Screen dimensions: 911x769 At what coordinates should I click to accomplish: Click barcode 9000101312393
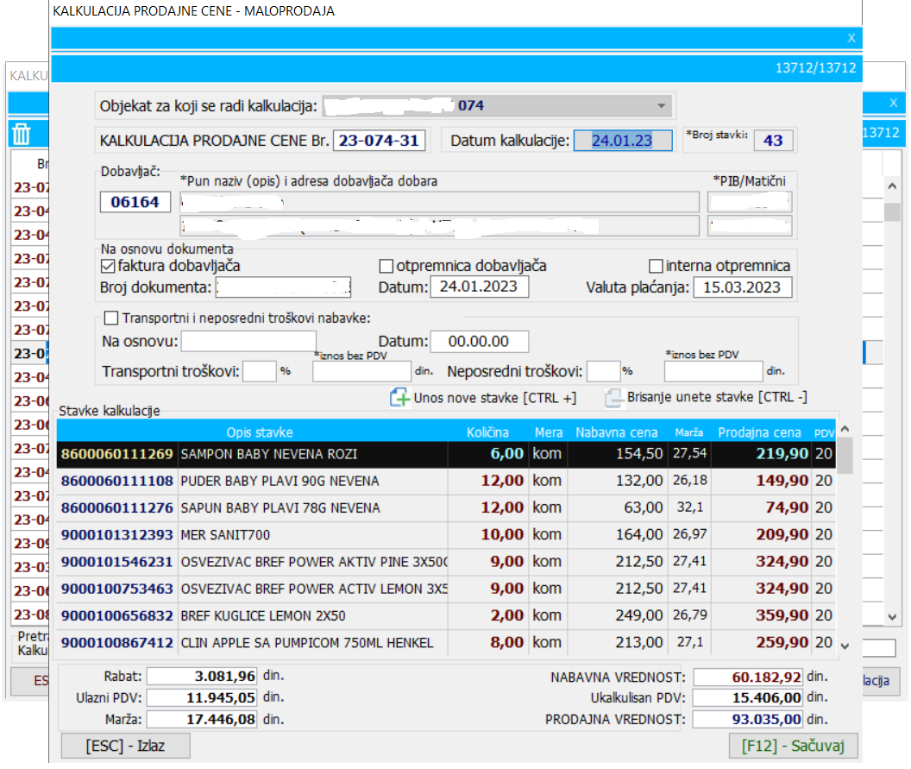coord(117,535)
